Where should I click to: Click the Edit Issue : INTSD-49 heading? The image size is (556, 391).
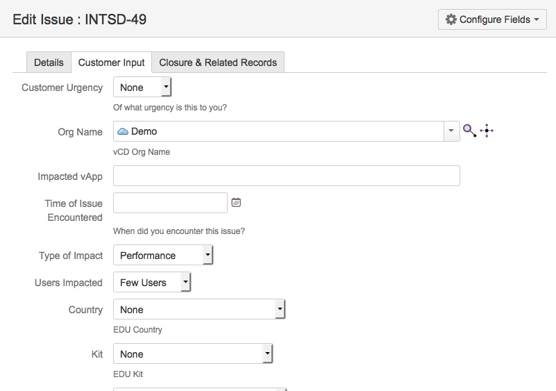tap(79, 19)
